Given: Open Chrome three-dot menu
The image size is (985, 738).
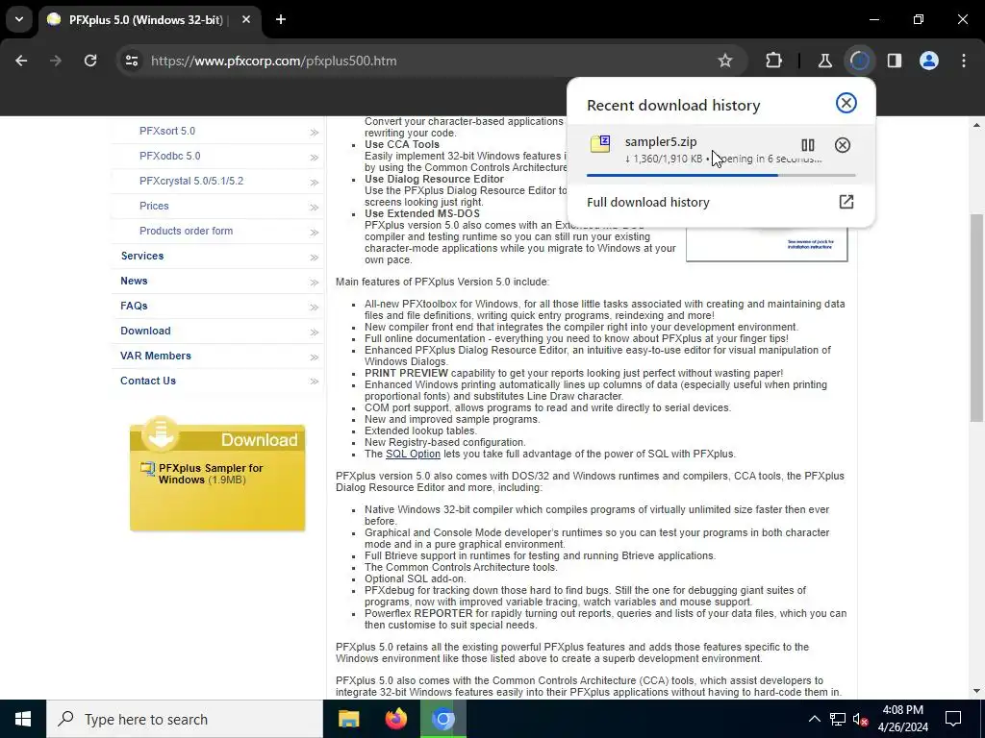Looking at the screenshot, I should pos(964,61).
